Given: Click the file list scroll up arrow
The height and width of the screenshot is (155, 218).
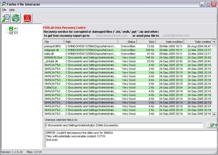Looking at the screenshot, I should tap(214, 41).
